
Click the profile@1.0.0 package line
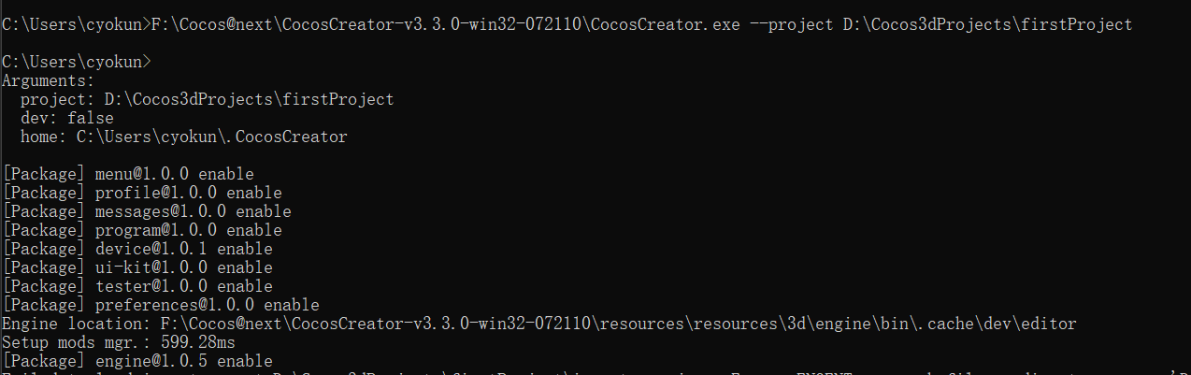[142, 193]
